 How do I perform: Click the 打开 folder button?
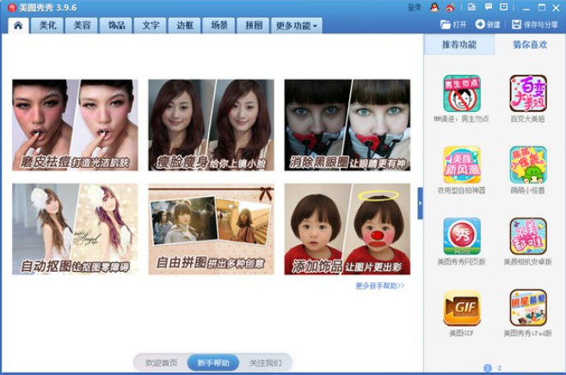453,25
